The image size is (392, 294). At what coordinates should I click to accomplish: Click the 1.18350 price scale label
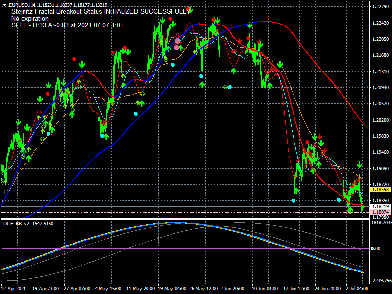[x=381, y=201]
